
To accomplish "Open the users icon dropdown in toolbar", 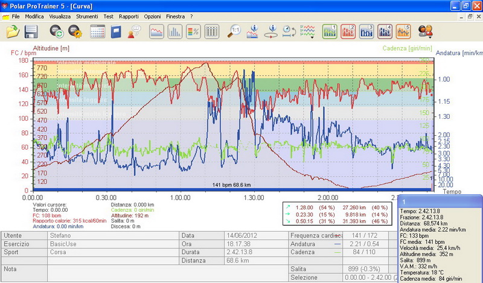I will [426, 31].
